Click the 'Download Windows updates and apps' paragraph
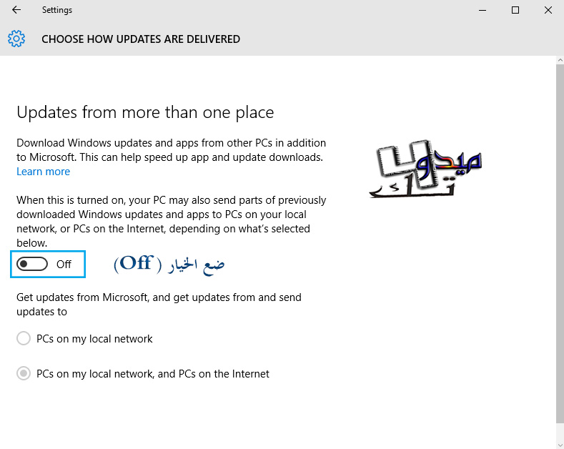Viewport: 564px width, 449px height. coord(172,150)
